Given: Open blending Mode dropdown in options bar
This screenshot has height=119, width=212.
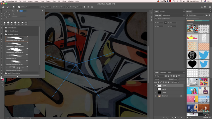Looking at the screenshot, I should click(32, 7).
